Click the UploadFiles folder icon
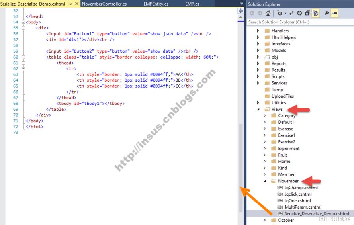This screenshot has height=225, width=354. [x=267, y=96]
